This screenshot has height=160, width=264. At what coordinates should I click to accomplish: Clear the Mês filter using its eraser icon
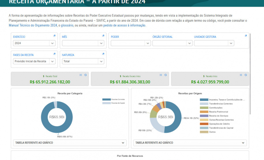coord(103,36)
